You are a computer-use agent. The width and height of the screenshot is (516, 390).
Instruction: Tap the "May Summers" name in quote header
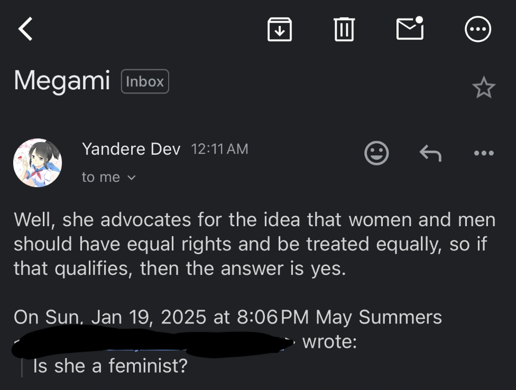click(x=379, y=317)
